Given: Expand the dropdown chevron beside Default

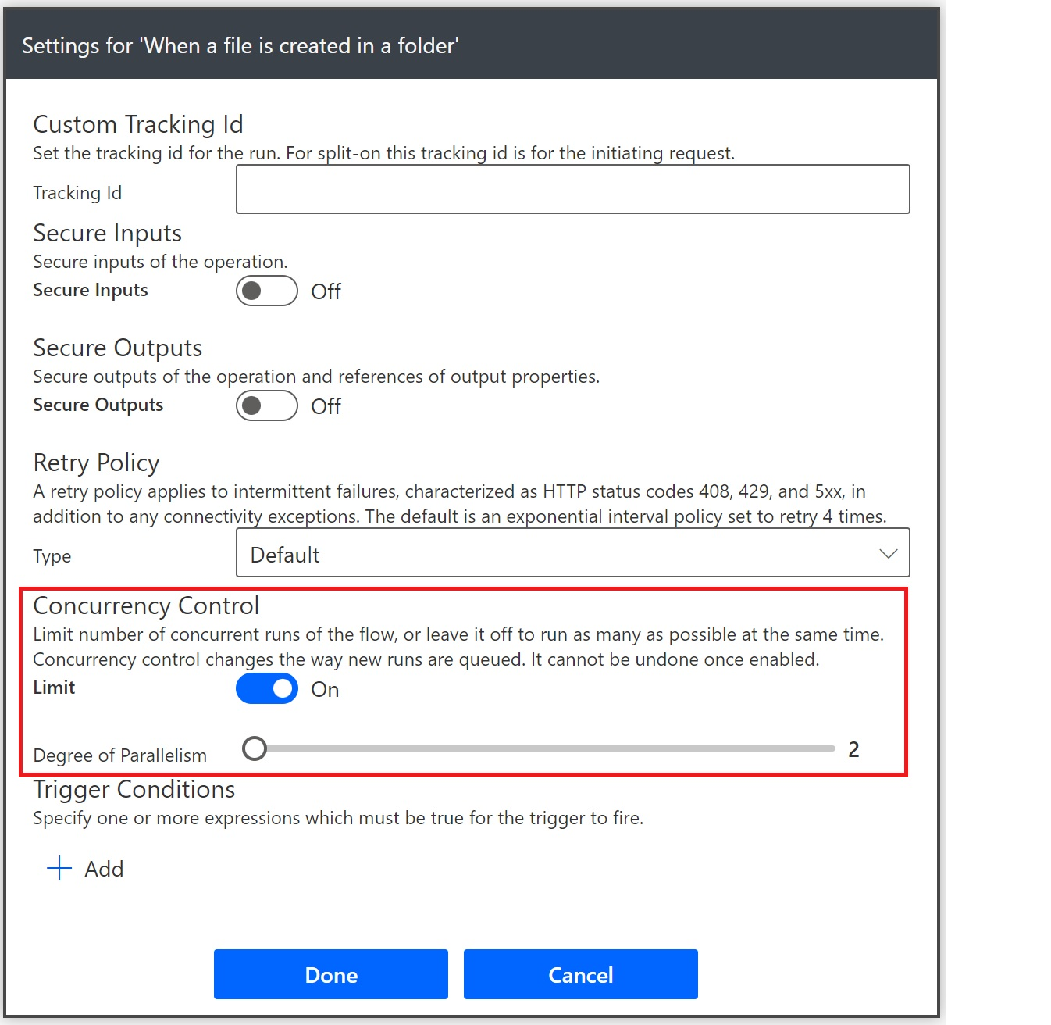Looking at the screenshot, I should tap(888, 553).
